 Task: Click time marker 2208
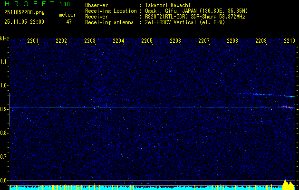click(x=232, y=40)
